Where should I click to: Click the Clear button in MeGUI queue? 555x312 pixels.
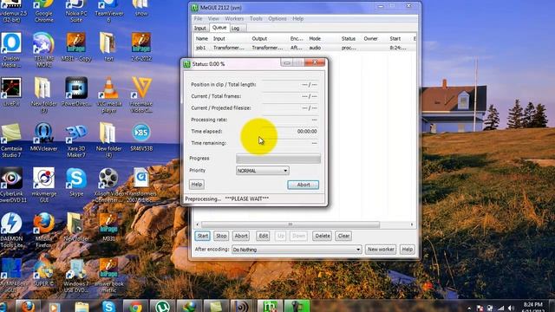pos(343,236)
